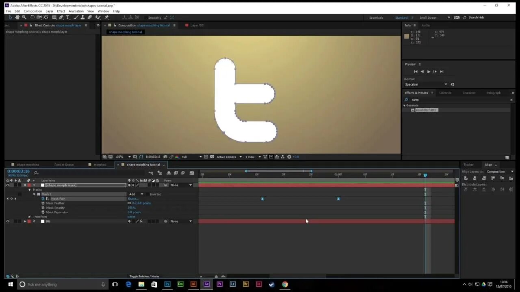Select the Zoom magnifier tool
Viewport: 520px width, 292px height.
tap(24, 17)
